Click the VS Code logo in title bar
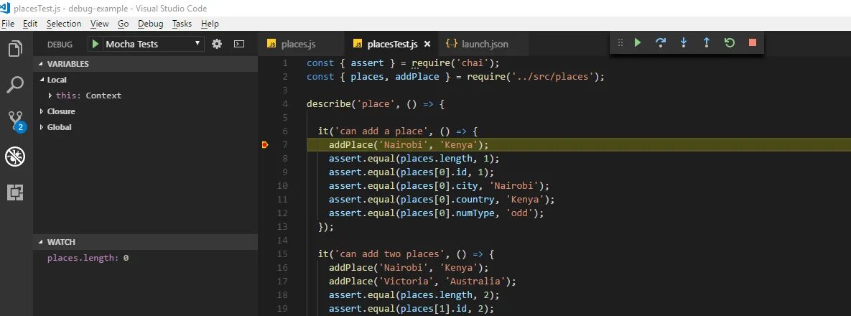This screenshot has height=316, width=851. (6, 8)
